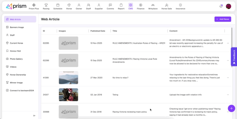Open the Horse module icon
This screenshot has width=237, height=119.
(69, 5)
